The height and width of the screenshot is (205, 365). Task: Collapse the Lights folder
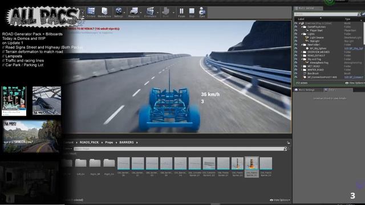[x=302, y=34]
